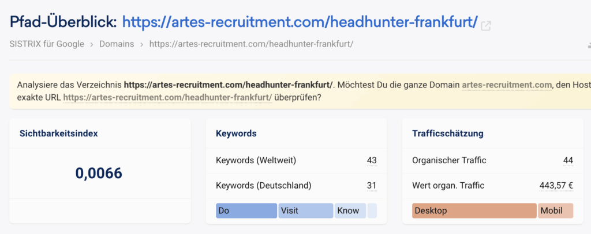Screen dimensions: 591x234
Task: Click the Organischer Traffic label
Action: click(449, 161)
